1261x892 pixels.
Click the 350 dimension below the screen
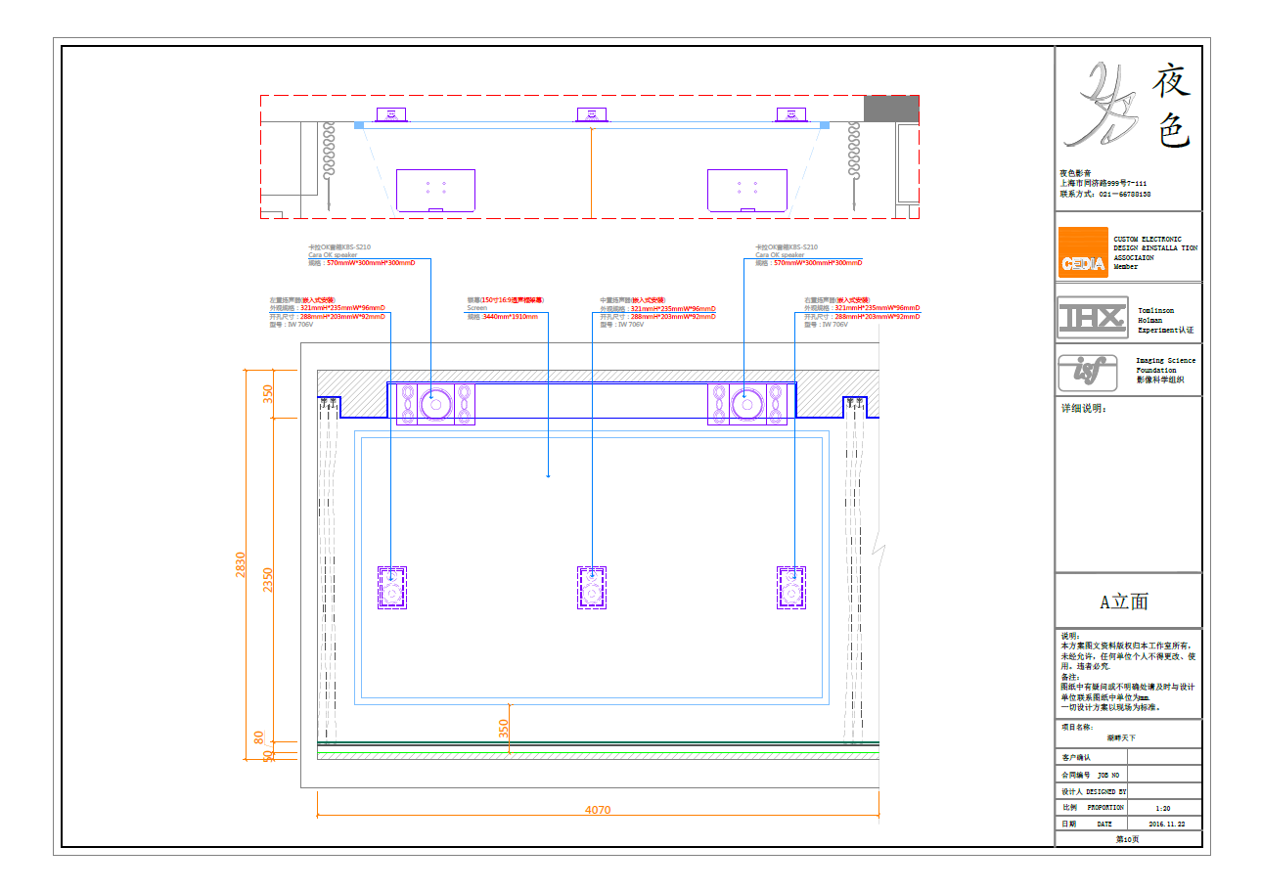(504, 729)
